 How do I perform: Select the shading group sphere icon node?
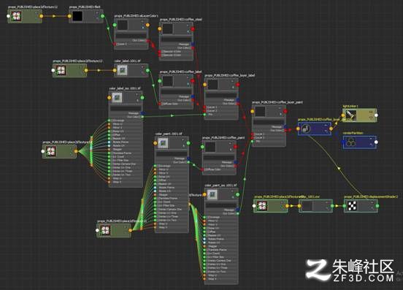(306, 129)
